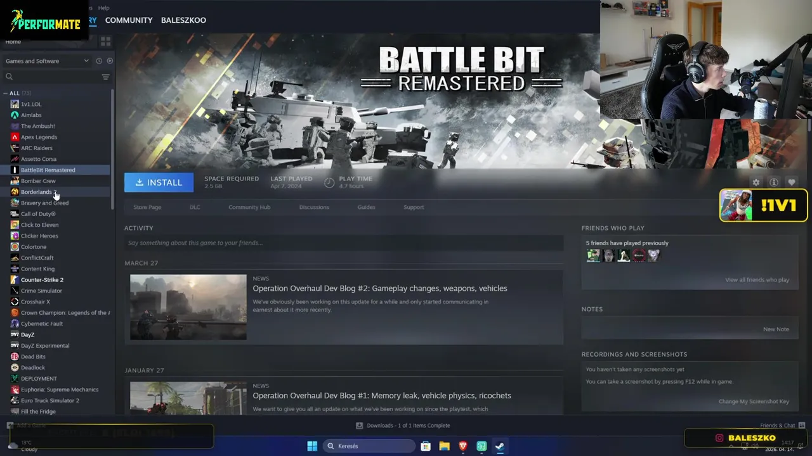Open the BALESZKOO profile menu

183,20
